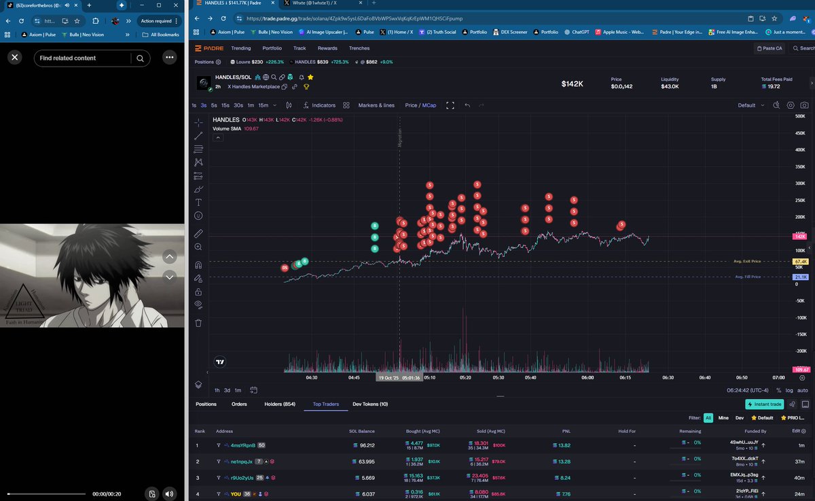Switch to the Holders (854) tab
Viewport: 815px width, 501px height.
(280, 404)
